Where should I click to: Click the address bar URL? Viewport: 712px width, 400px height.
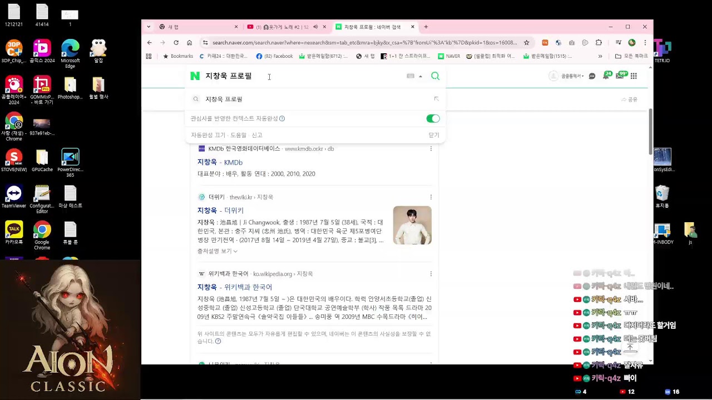tap(364, 42)
